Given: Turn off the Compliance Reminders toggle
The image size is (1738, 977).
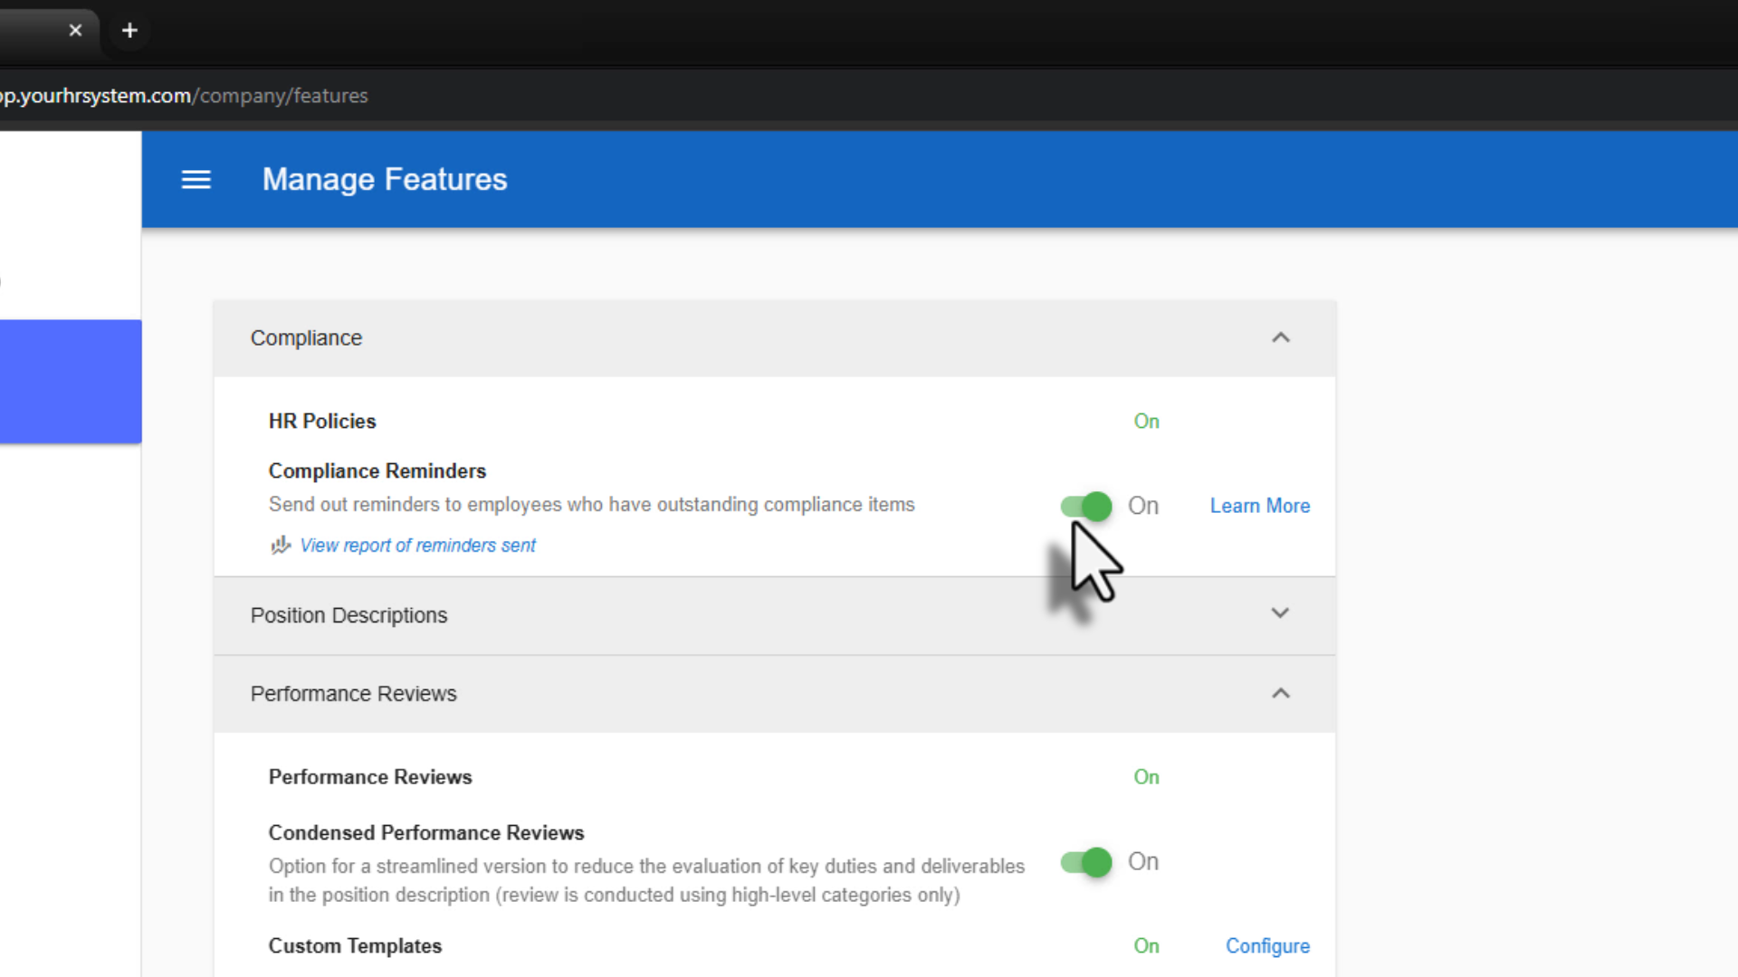Looking at the screenshot, I should tap(1086, 507).
